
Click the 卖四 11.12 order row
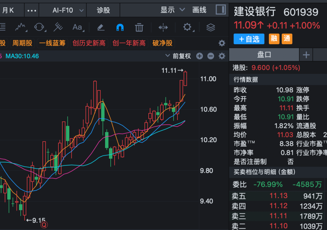point(277,206)
